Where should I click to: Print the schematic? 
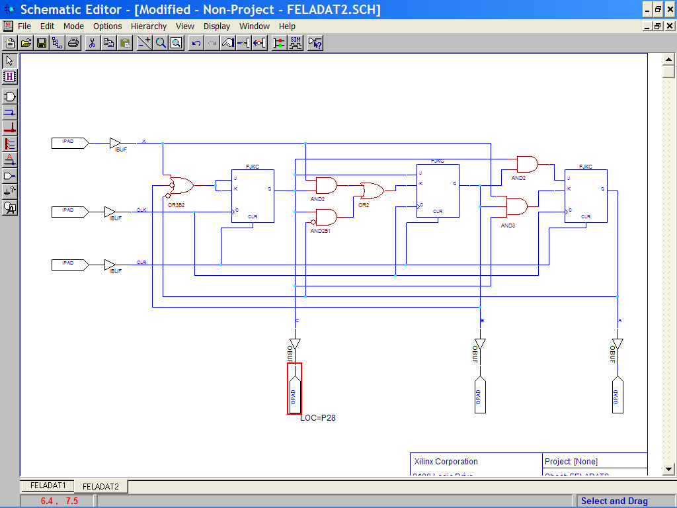click(73, 43)
